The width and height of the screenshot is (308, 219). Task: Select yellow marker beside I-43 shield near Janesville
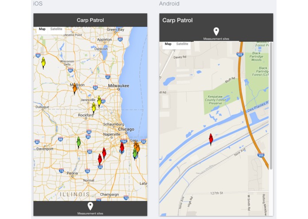coord(99,102)
